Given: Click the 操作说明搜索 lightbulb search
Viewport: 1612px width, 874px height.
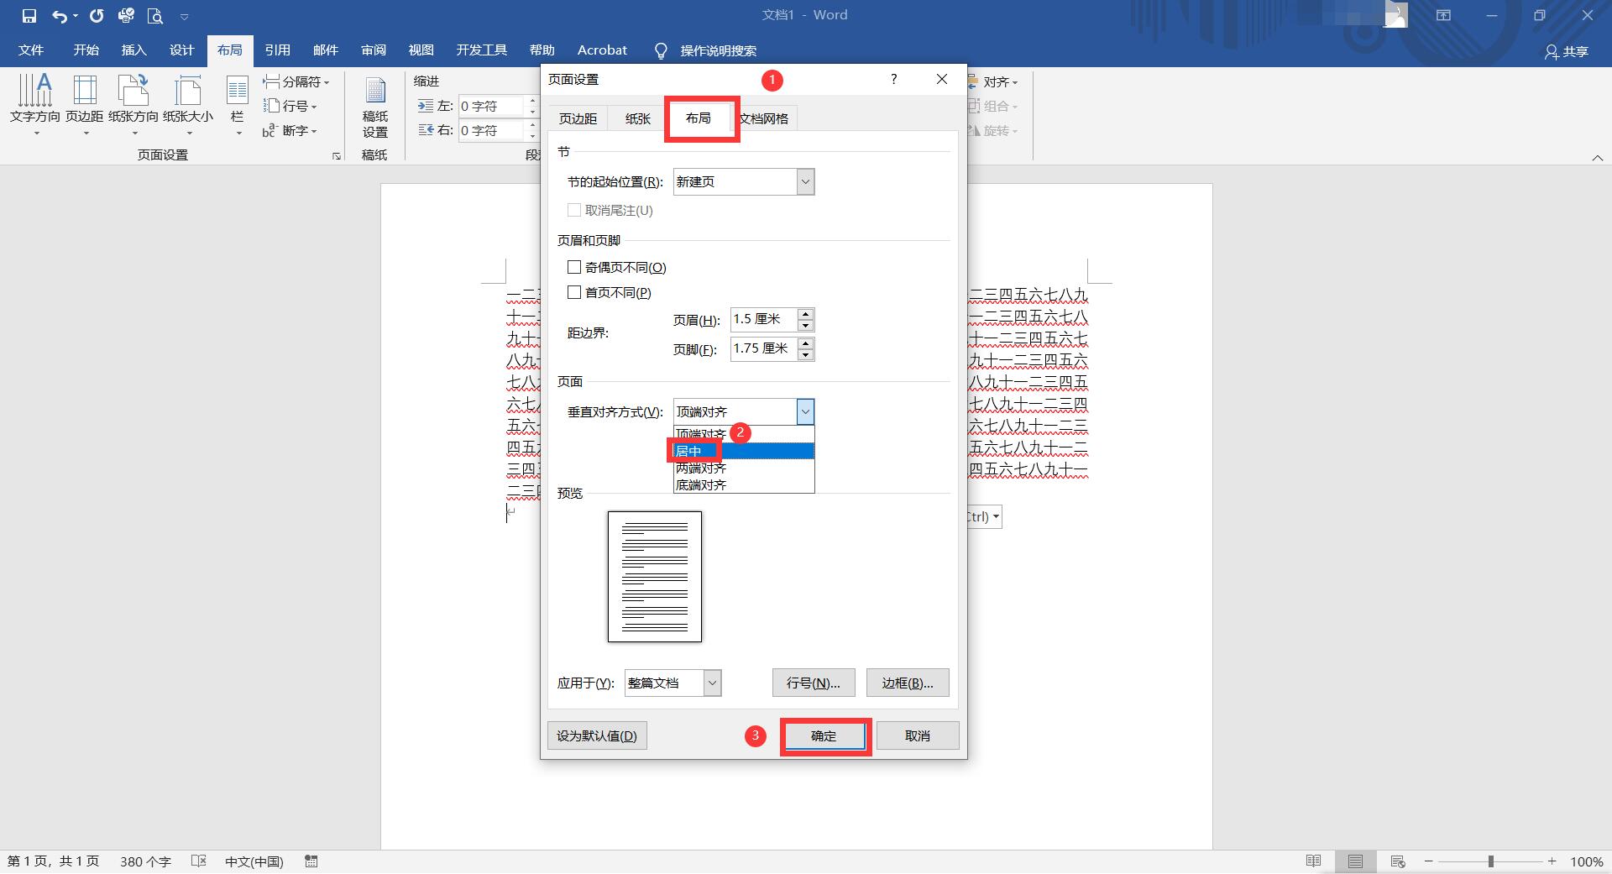Looking at the screenshot, I should tap(706, 50).
